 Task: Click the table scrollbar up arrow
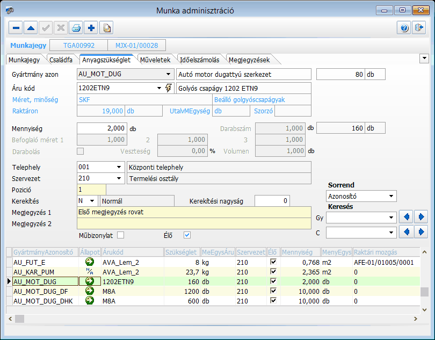pyautogui.click(x=424, y=252)
